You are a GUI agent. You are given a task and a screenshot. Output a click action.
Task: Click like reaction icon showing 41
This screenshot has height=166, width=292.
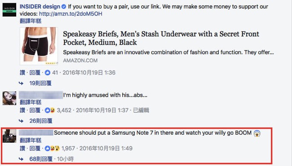(48, 72)
